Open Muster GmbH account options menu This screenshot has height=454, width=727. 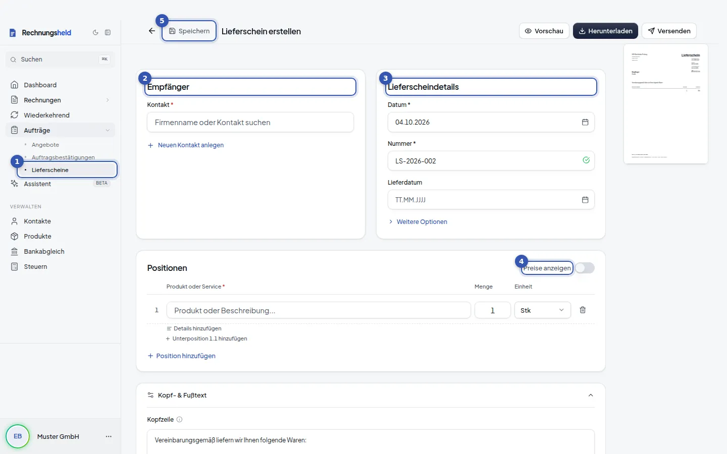point(109,436)
